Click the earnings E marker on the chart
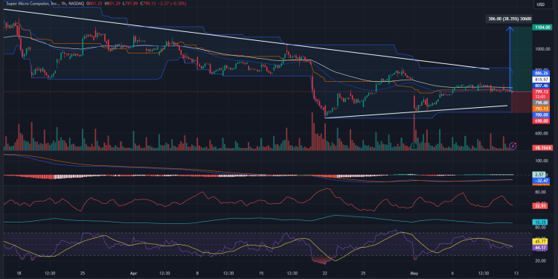The width and height of the screenshot is (558, 279). pyautogui.click(x=414, y=146)
